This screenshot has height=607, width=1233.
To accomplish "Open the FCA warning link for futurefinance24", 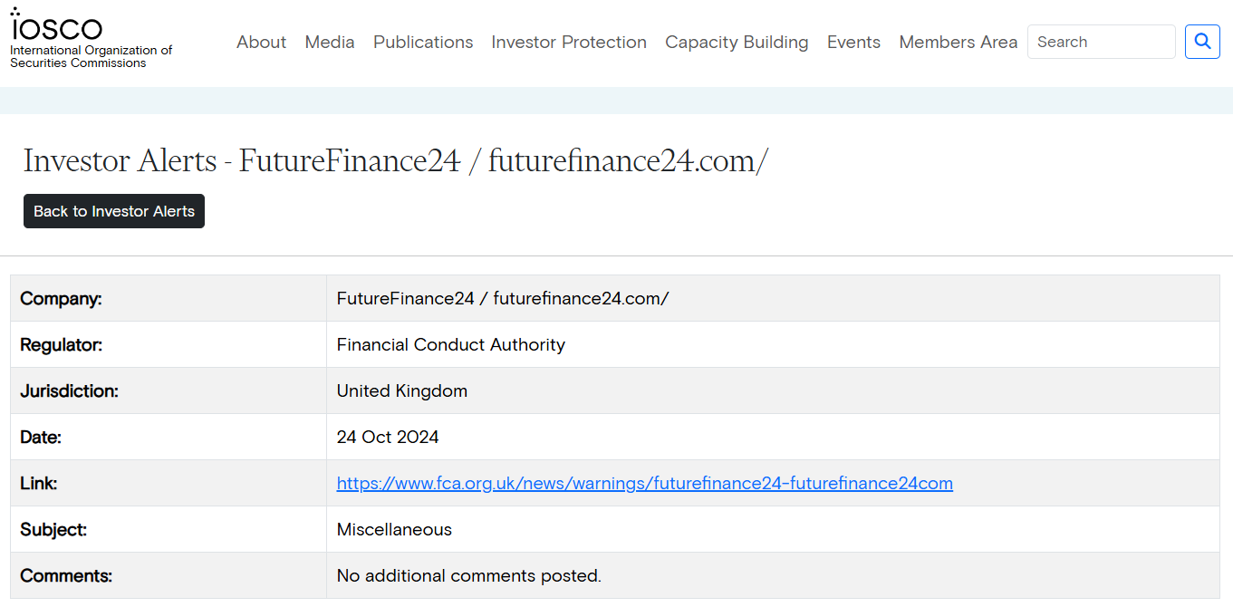I will coord(644,483).
